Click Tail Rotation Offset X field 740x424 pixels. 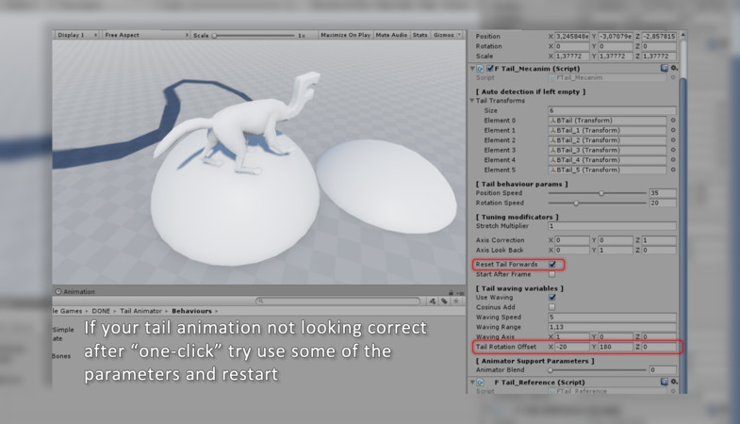tap(571, 347)
